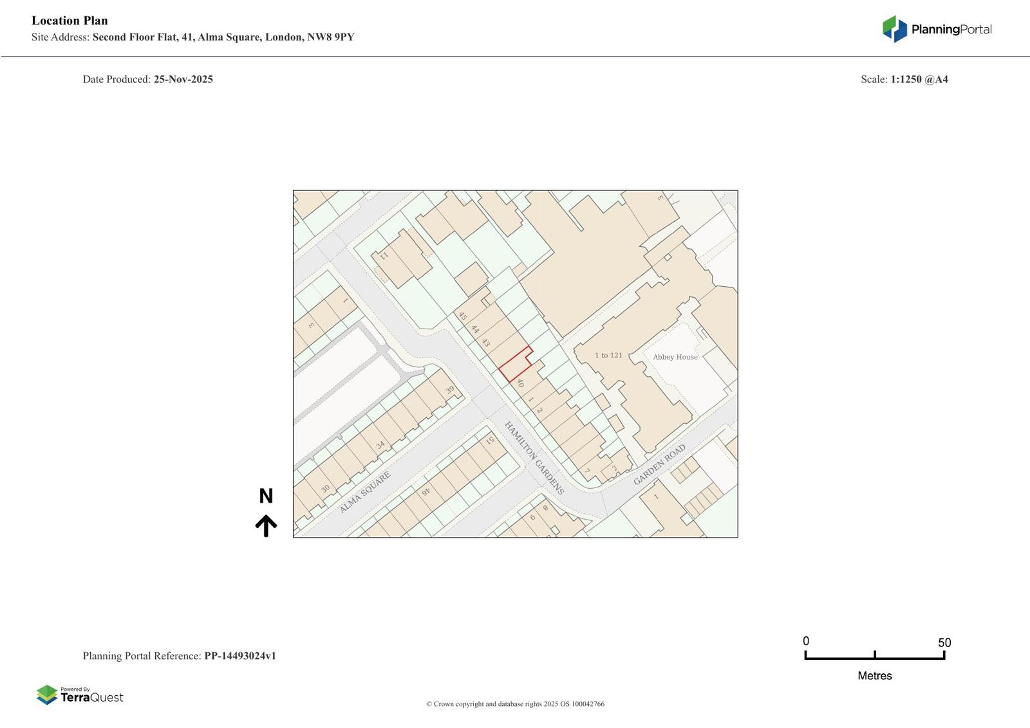The image size is (1030, 728).
Task: Click the TerraQuest layered logo icon
Action: [x=46, y=695]
